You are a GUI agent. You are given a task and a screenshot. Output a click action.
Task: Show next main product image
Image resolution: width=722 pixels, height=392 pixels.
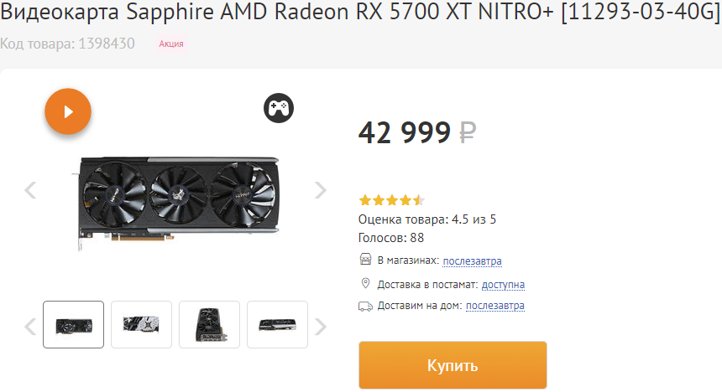pos(321,190)
